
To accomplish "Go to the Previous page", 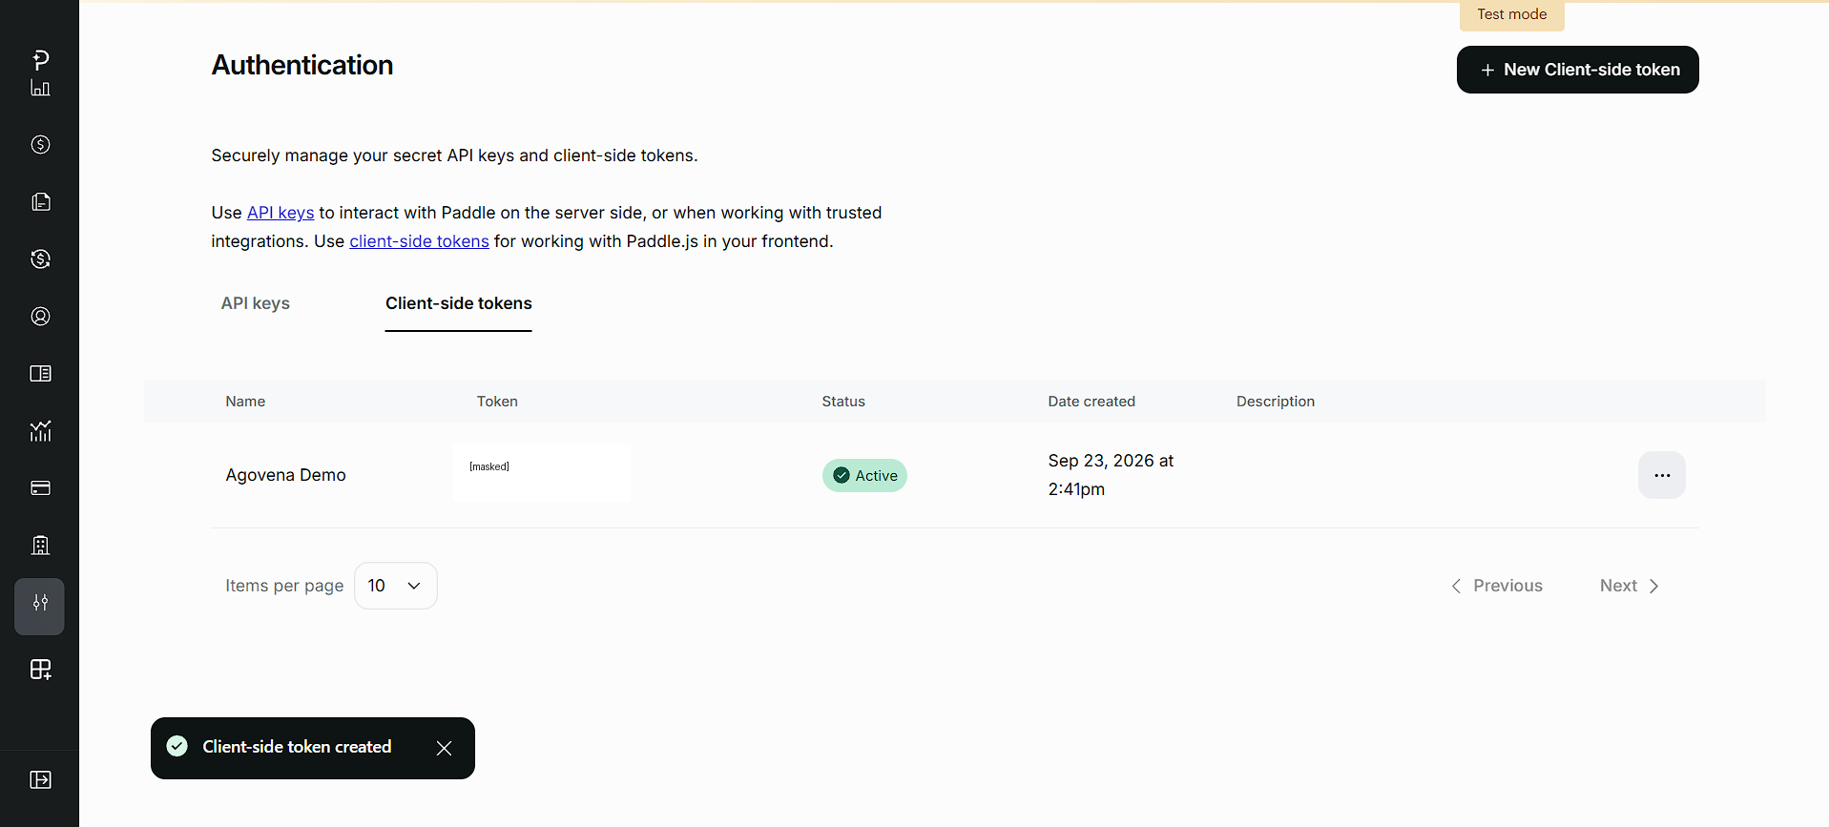I will pos(1497,586).
